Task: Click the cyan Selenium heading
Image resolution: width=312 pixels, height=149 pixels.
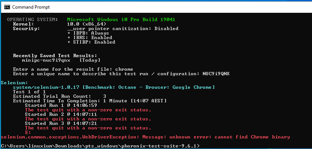Action: [14, 82]
